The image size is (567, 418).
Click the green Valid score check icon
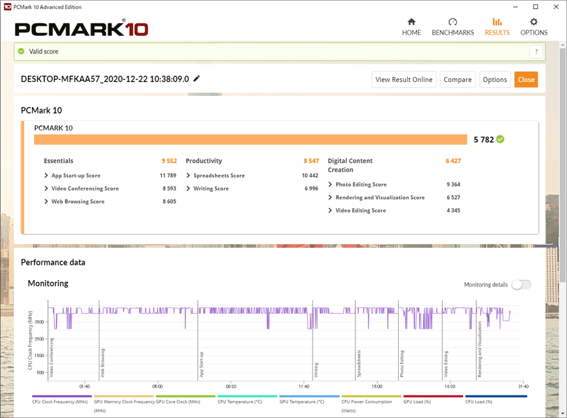(x=21, y=52)
